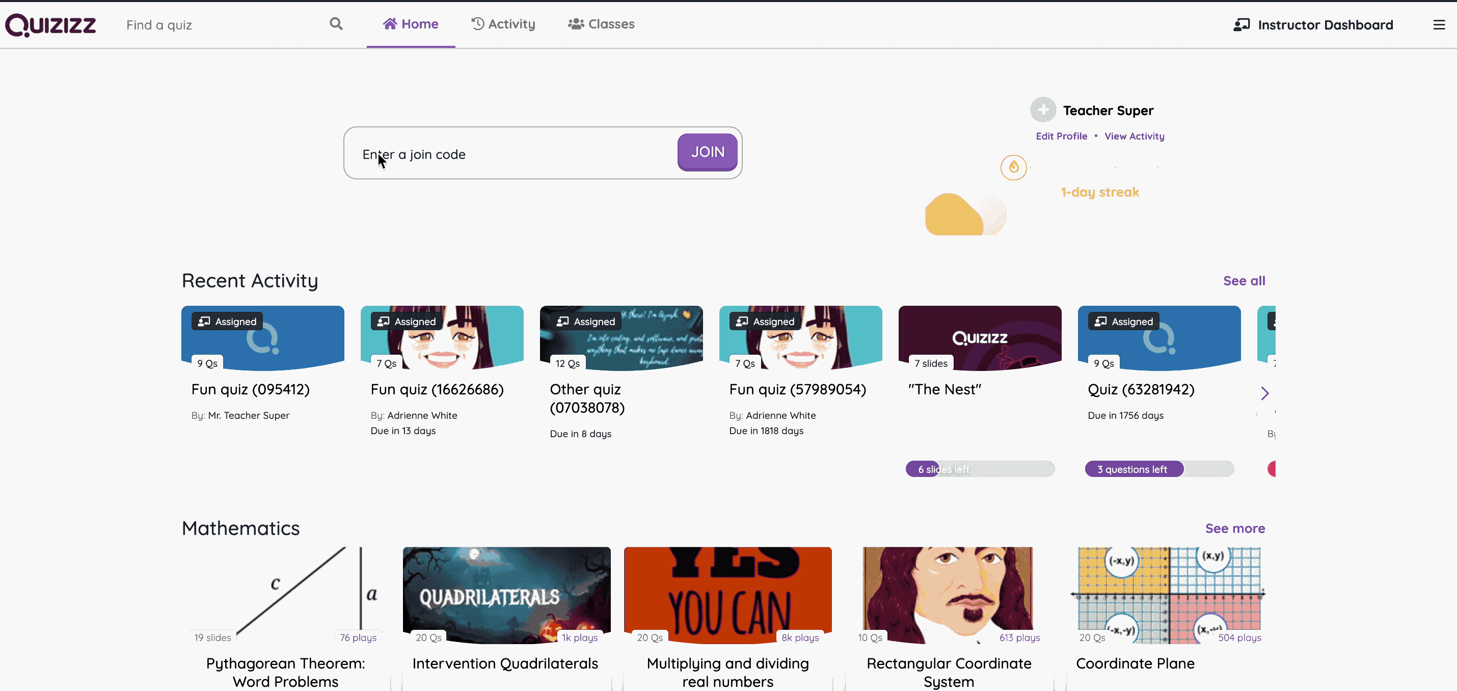Click Edit Profile option
1457x691 pixels.
click(1061, 136)
